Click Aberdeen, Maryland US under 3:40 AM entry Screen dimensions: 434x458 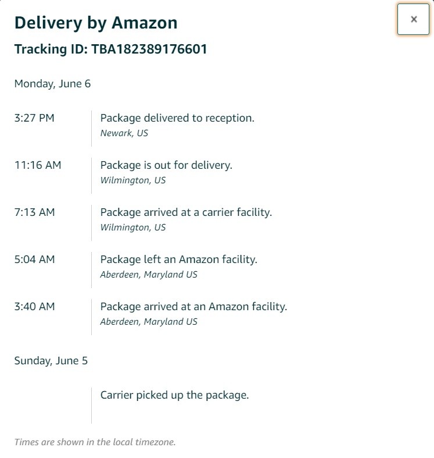(149, 322)
